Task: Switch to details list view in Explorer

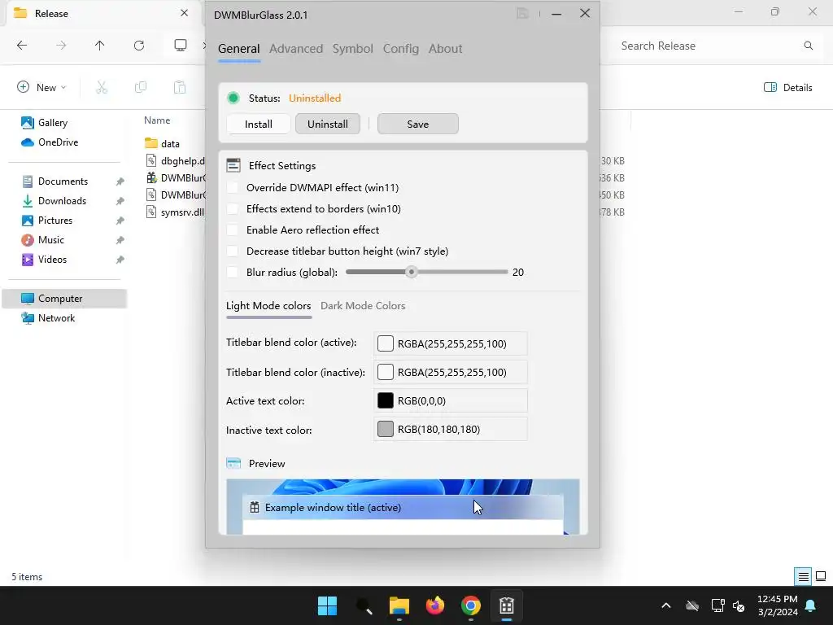Action: (803, 577)
